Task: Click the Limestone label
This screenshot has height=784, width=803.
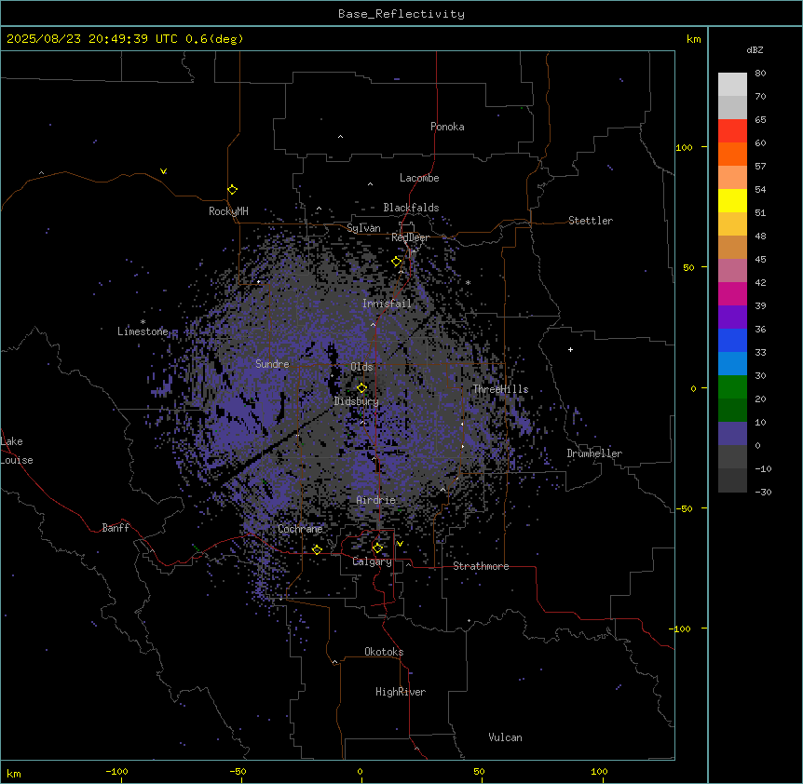Action: point(143,331)
